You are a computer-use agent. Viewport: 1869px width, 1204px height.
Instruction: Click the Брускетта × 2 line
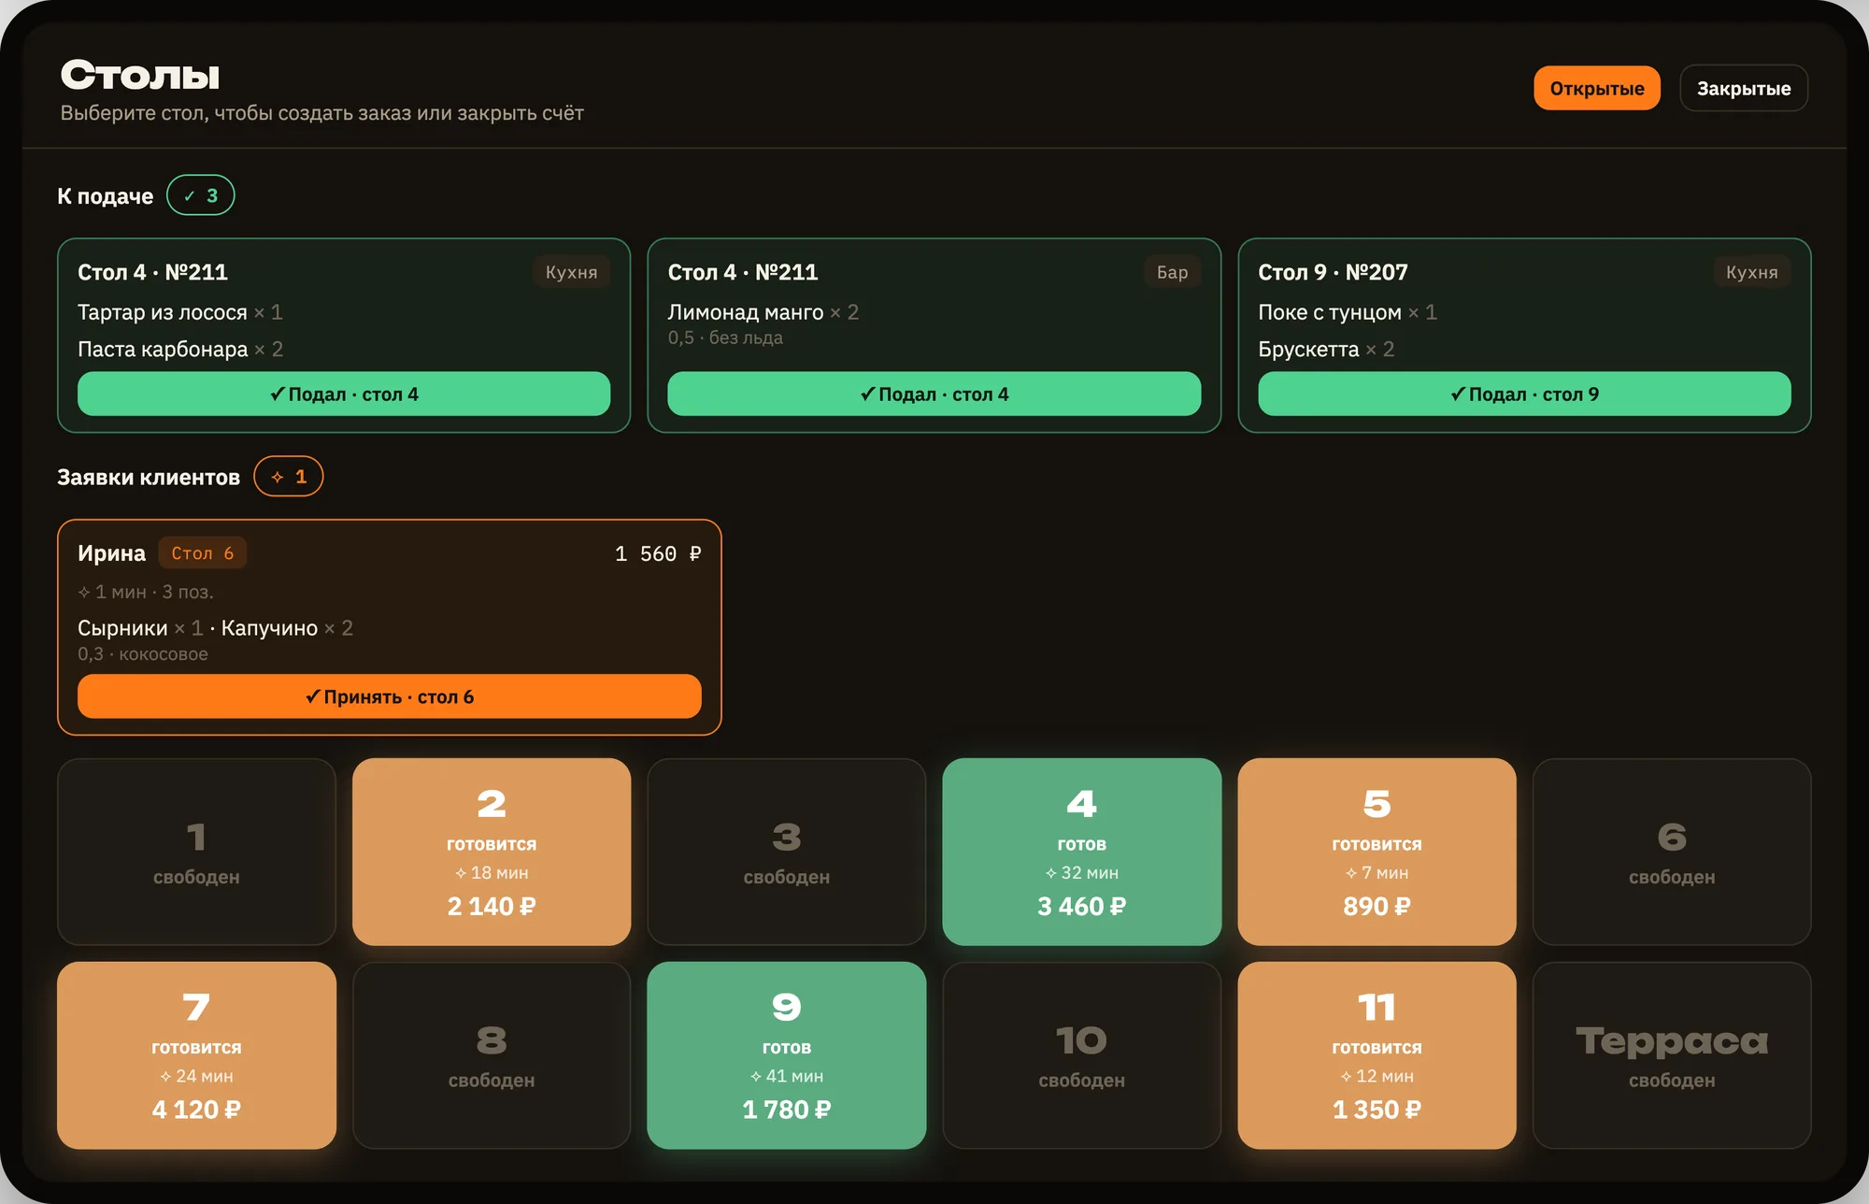pos(1326,349)
